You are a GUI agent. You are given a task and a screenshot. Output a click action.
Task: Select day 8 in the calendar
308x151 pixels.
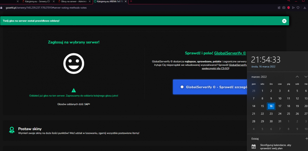click(262, 98)
